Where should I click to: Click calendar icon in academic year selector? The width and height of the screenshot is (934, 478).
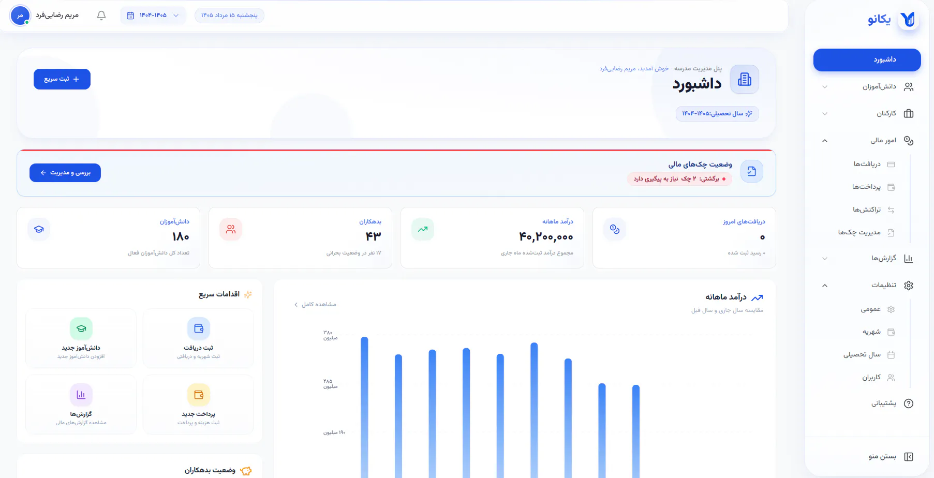[130, 16]
